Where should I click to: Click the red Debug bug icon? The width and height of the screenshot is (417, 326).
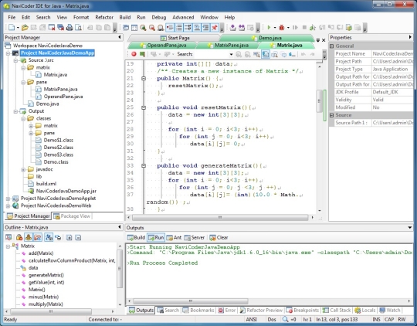click(x=282, y=27)
